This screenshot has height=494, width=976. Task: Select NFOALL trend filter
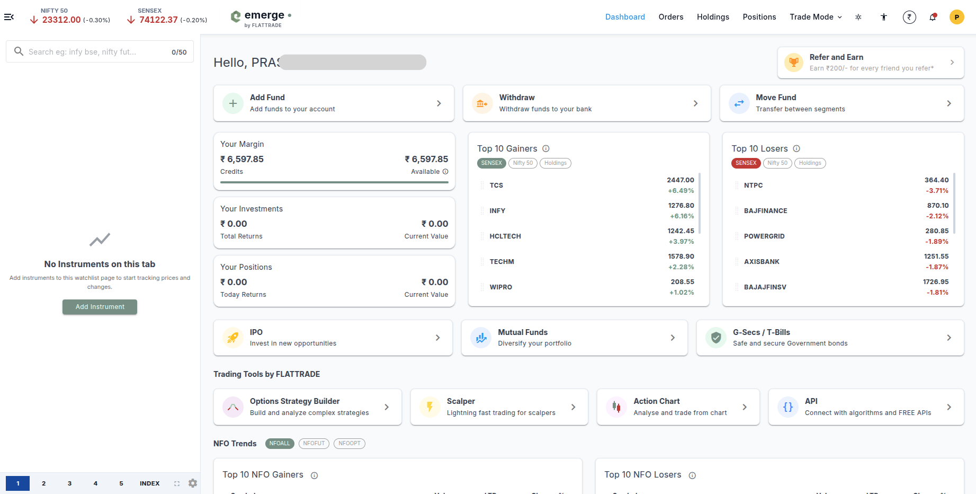pos(280,444)
